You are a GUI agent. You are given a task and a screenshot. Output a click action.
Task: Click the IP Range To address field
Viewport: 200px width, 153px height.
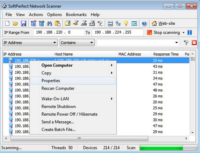click(118, 32)
